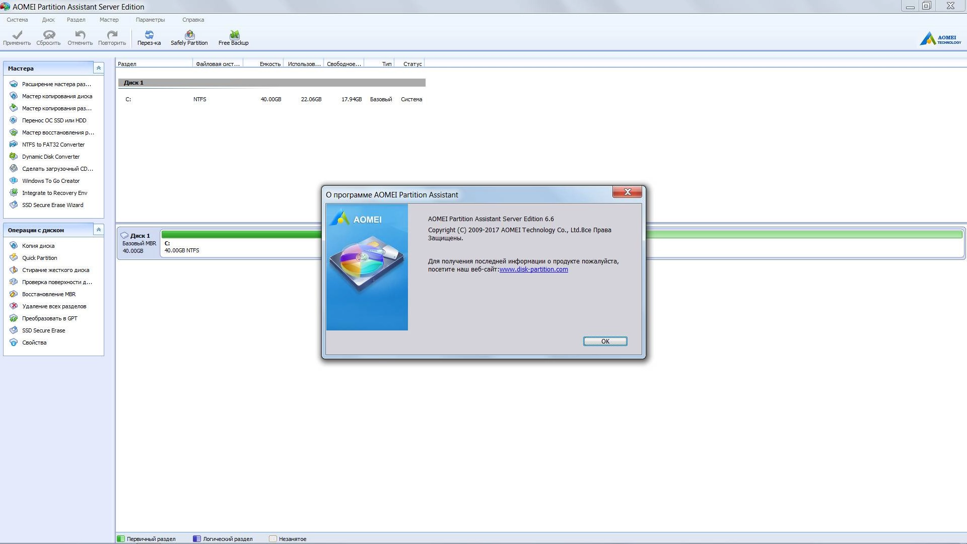The height and width of the screenshot is (544, 967).
Task: Open Перенос ОС SSD или HDD
Action: [48, 120]
